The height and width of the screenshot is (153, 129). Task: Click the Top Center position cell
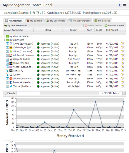74,59
